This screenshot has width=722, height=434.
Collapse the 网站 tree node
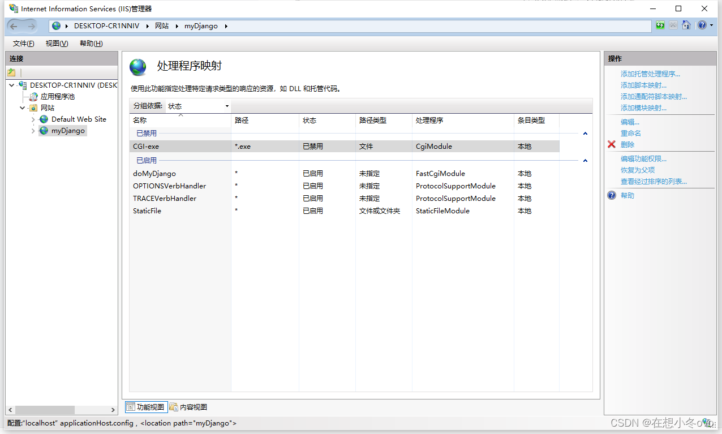[x=23, y=108]
